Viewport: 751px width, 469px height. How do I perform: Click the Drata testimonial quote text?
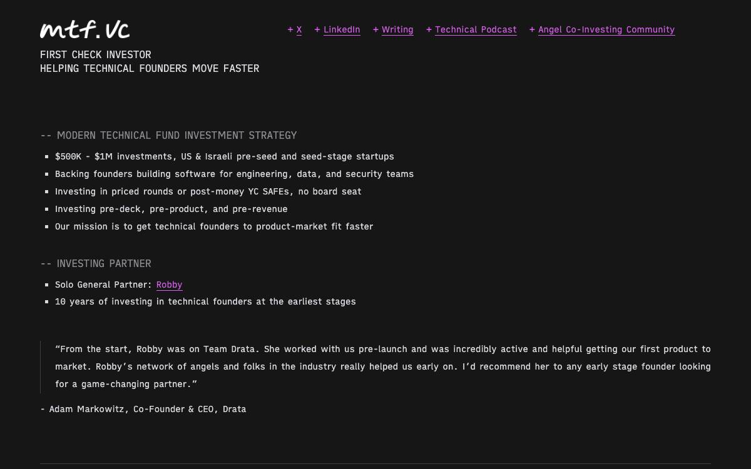383,366
